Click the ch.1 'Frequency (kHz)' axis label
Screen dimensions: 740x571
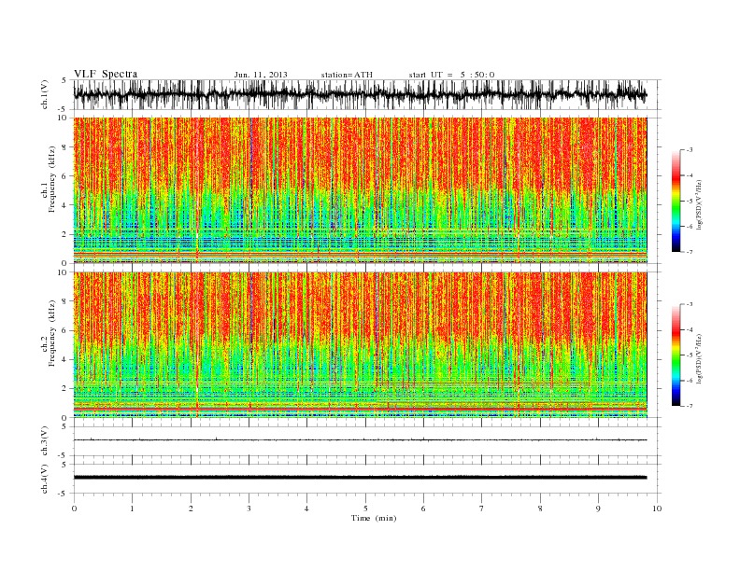coord(52,179)
